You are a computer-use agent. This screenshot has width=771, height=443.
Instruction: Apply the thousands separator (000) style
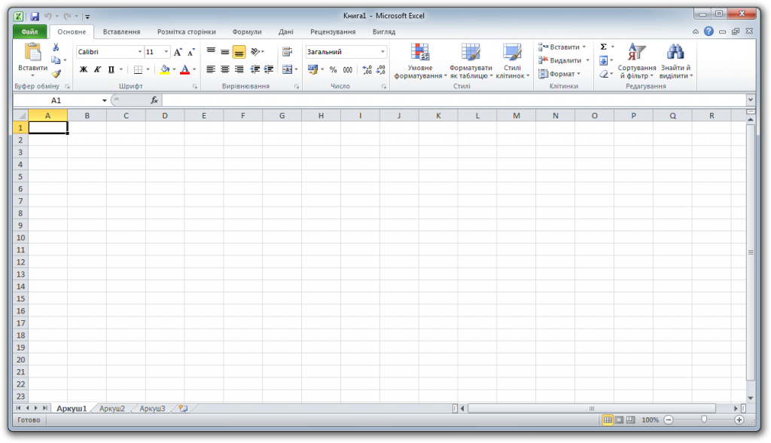(348, 70)
